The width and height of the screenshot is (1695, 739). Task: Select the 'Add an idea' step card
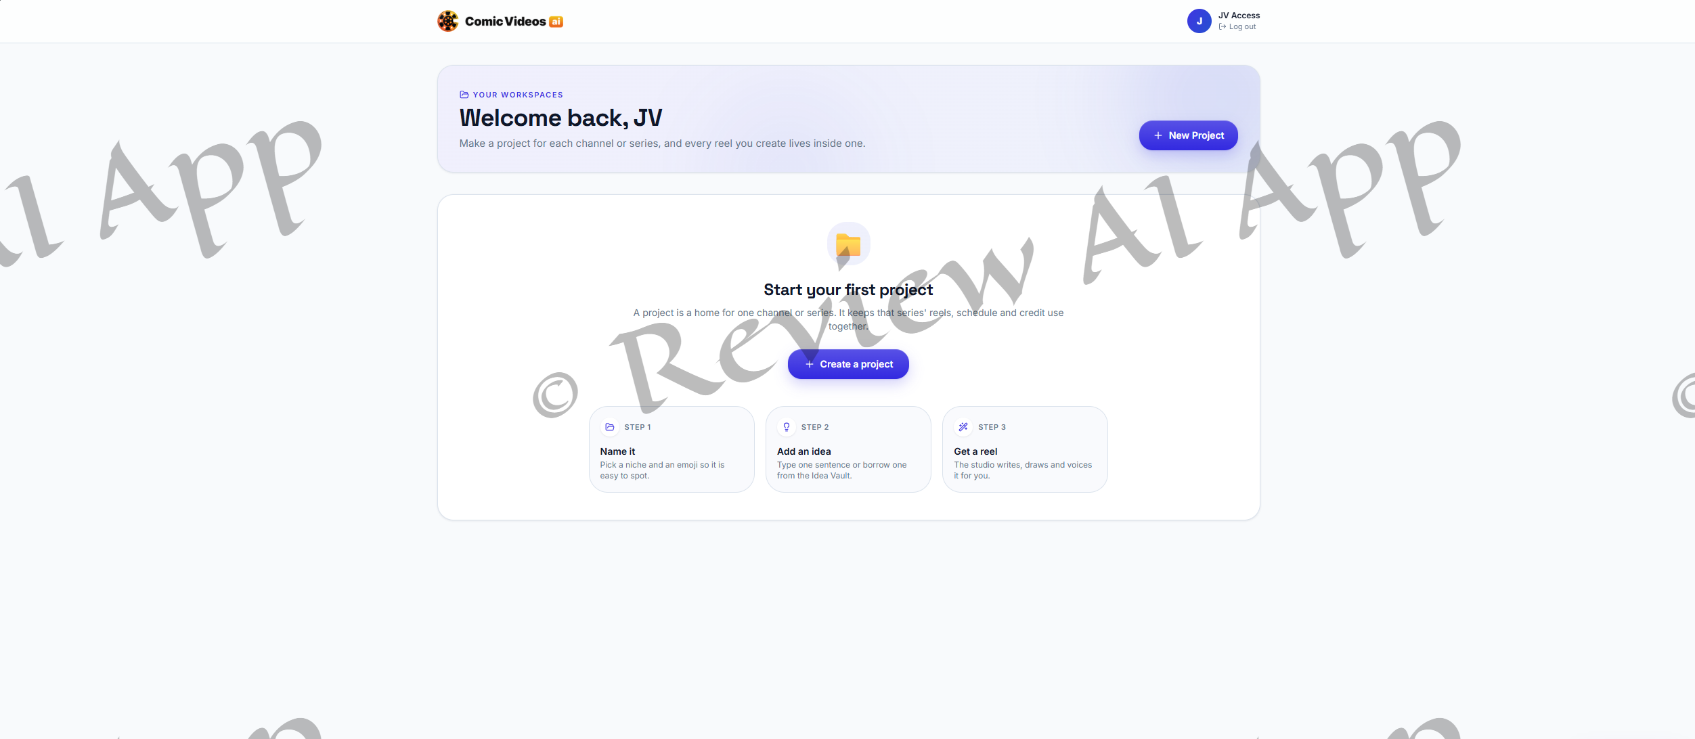[847, 449]
